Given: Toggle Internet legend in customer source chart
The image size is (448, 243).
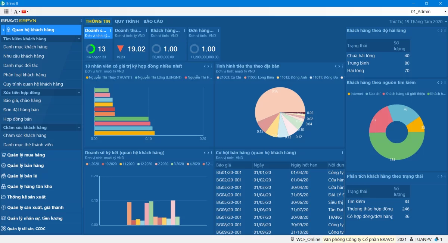Looking at the screenshot, I should (x=356, y=94).
